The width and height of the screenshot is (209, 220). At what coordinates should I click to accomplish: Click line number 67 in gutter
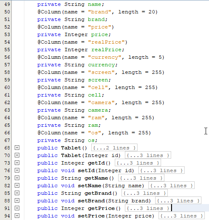[x=7, y=140]
